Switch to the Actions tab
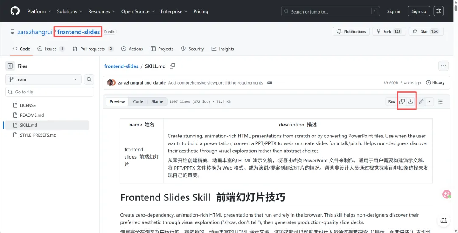This screenshot has height=233, width=458. [132, 49]
